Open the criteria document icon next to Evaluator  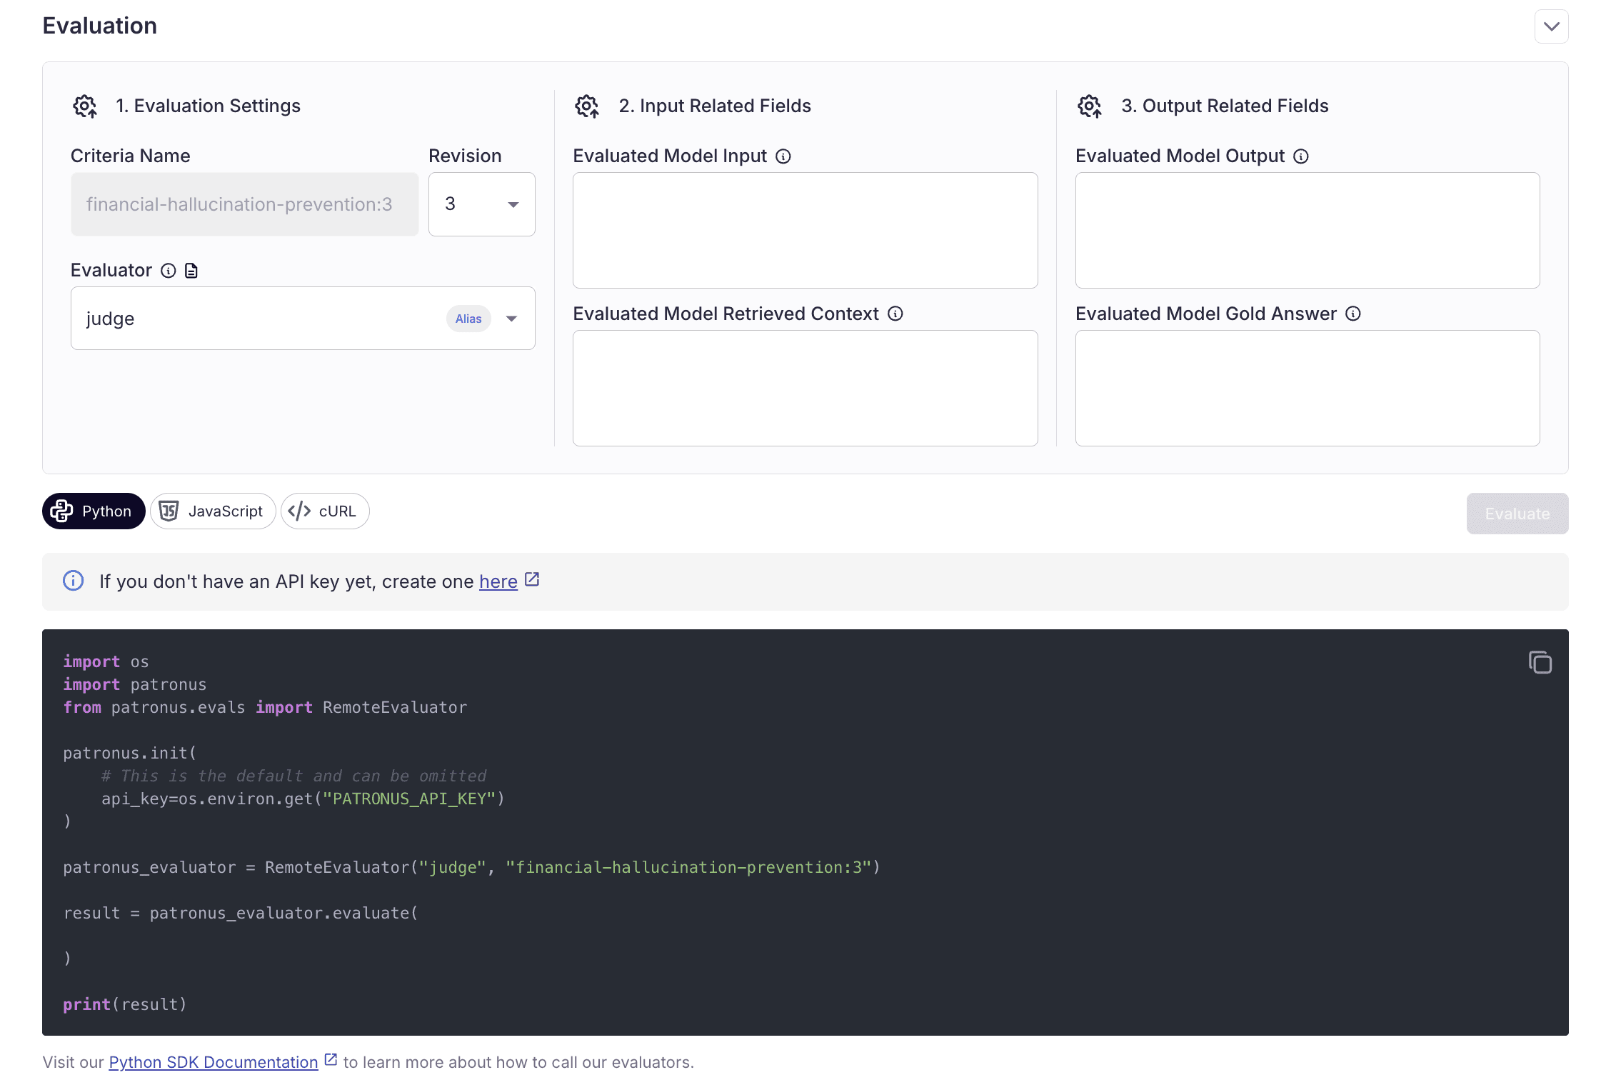tap(191, 270)
